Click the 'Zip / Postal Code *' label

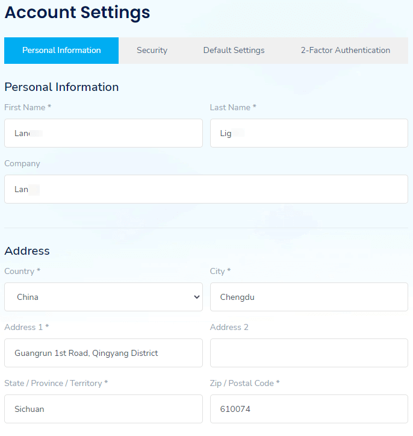click(x=244, y=383)
